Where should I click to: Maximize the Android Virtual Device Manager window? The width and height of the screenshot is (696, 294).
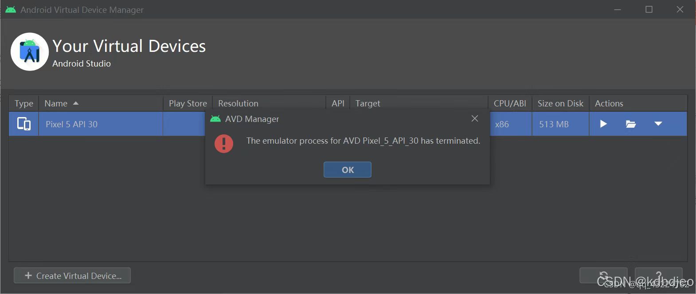pyautogui.click(x=649, y=9)
